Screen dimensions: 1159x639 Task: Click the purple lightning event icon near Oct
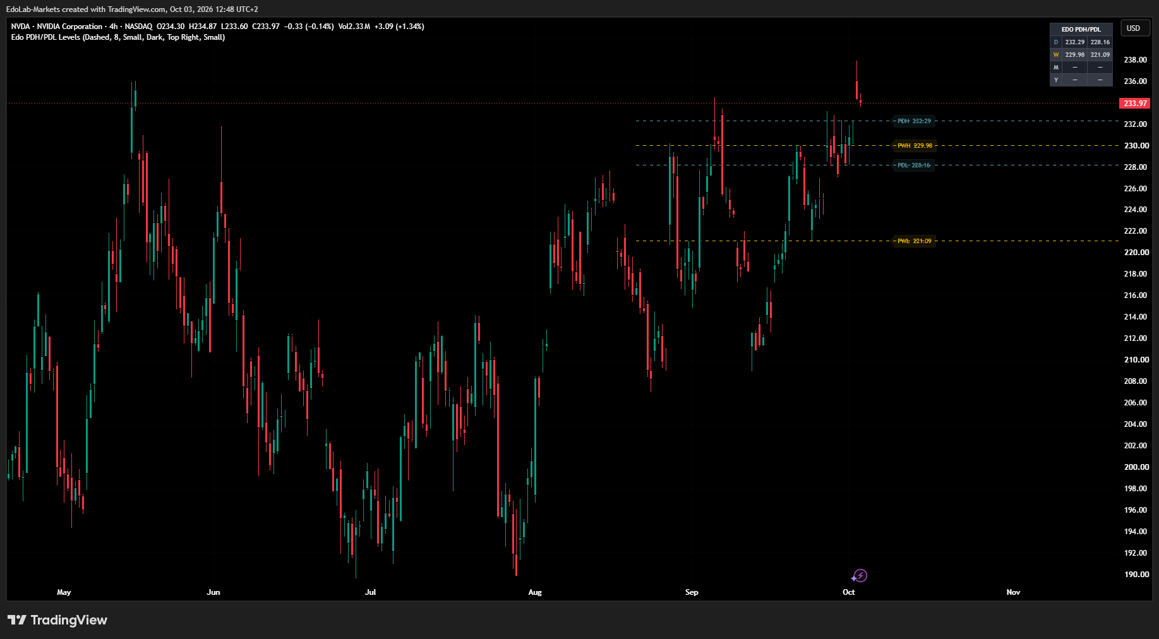coord(860,575)
